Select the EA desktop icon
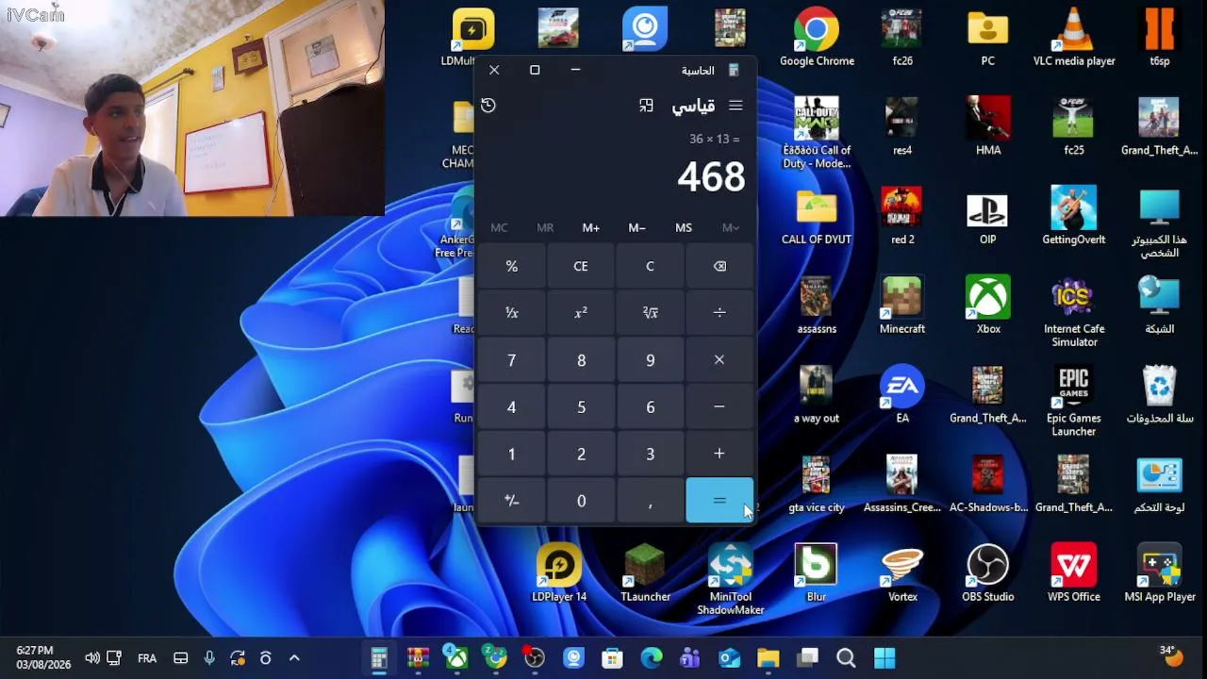The width and height of the screenshot is (1207, 679). tap(902, 394)
